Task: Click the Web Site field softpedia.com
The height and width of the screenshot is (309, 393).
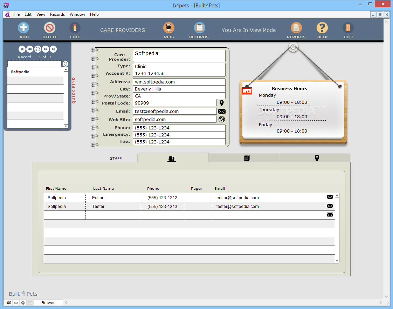Action: pyautogui.click(x=175, y=119)
